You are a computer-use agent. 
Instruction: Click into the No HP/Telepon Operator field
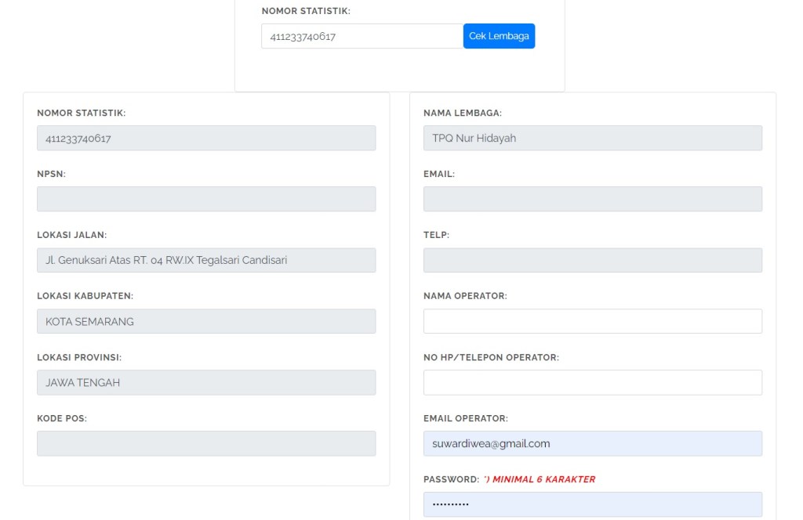pyautogui.click(x=592, y=382)
